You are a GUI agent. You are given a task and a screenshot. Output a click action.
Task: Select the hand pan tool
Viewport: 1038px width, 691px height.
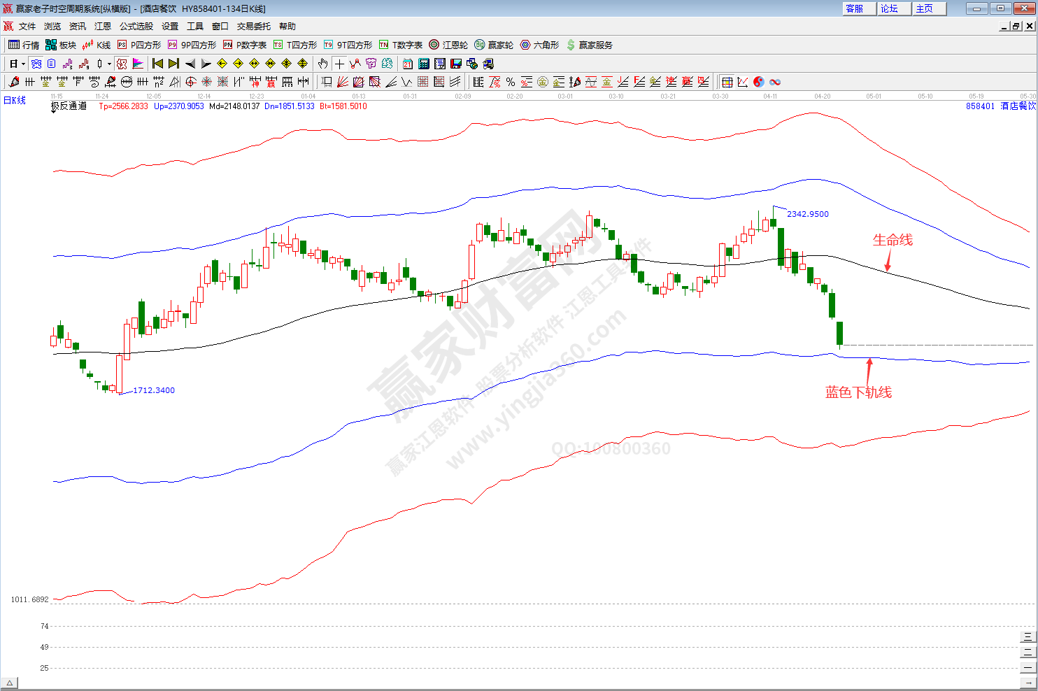pos(322,64)
